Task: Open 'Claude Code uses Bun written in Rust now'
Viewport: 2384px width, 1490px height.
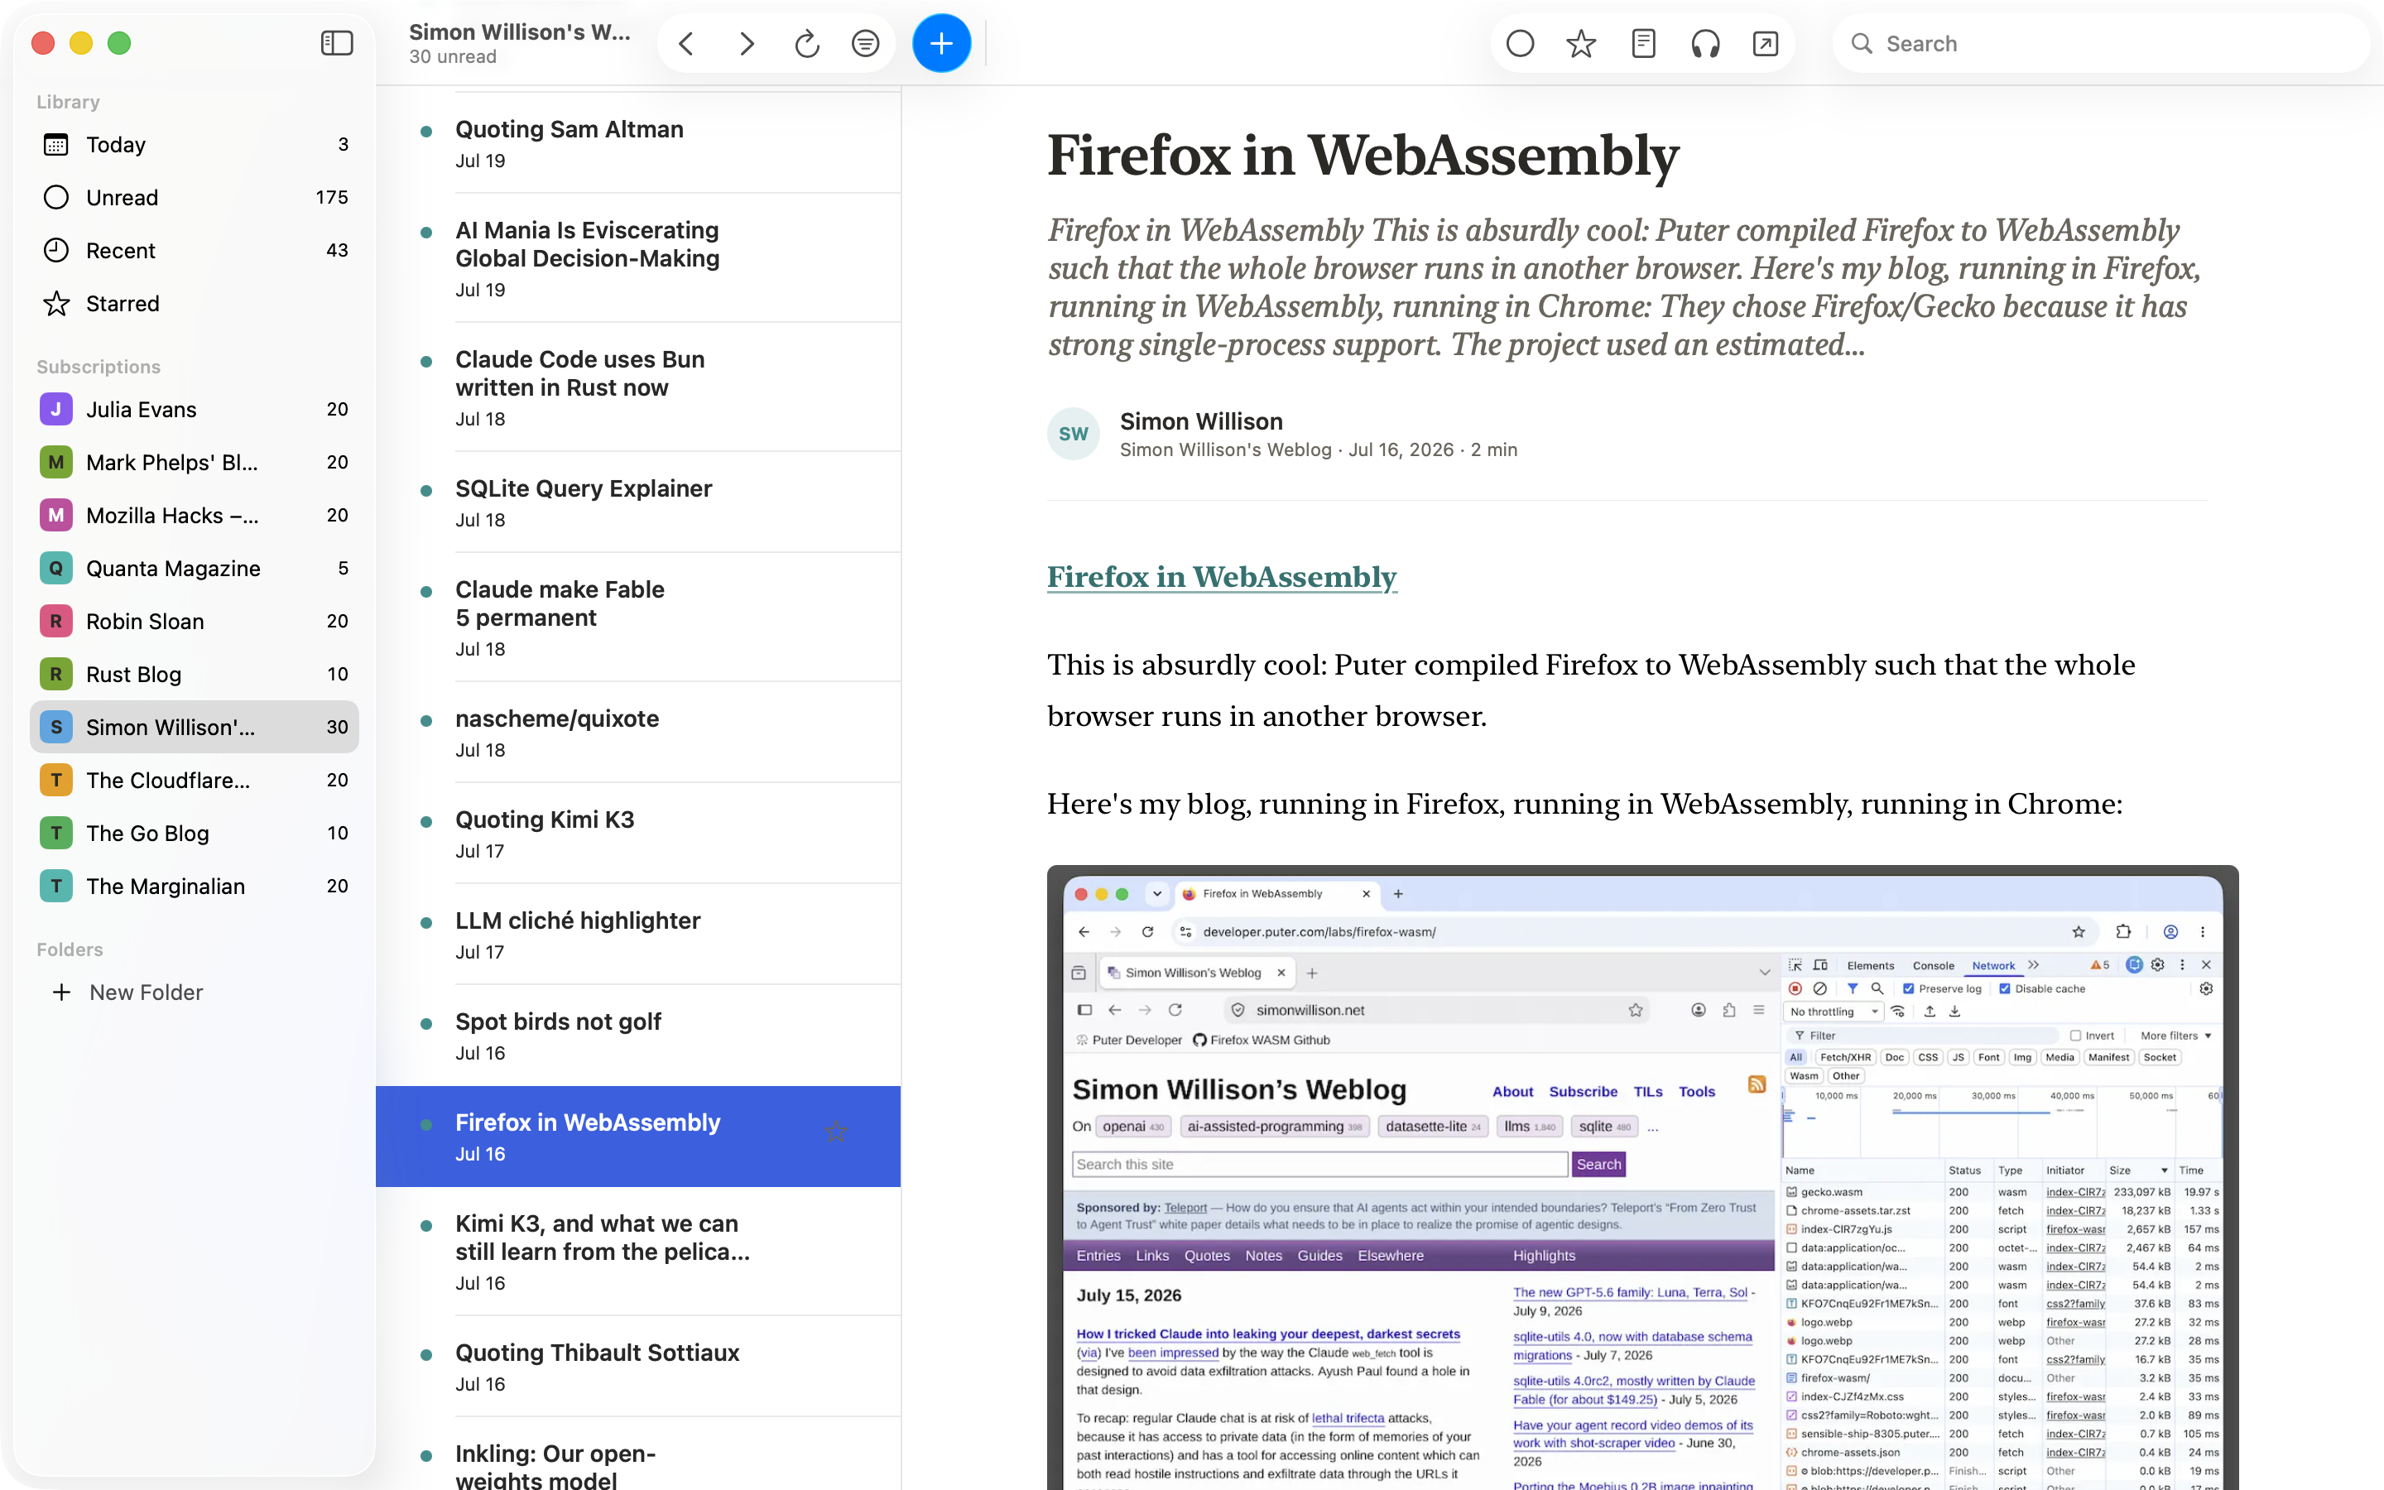Action: (x=638, y=387)
